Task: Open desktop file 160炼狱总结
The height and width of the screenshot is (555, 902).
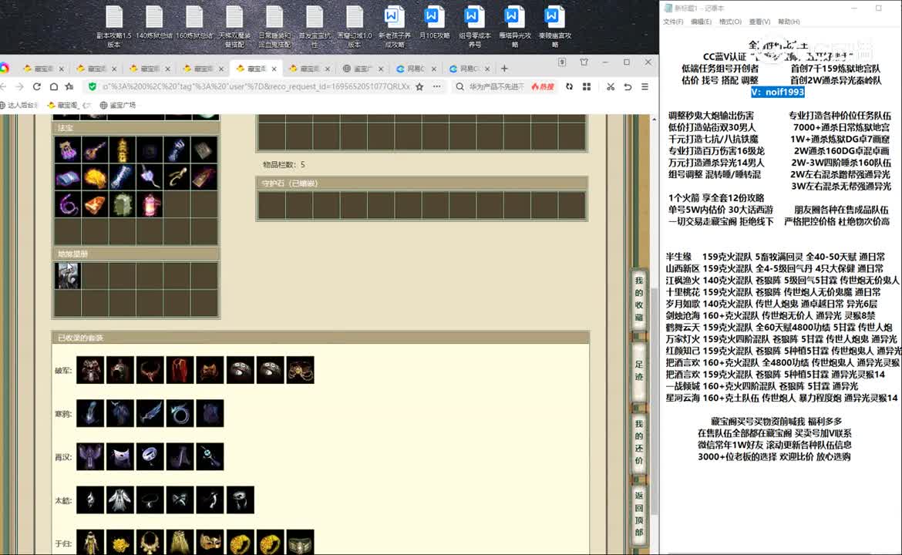Action: (194, 22)
